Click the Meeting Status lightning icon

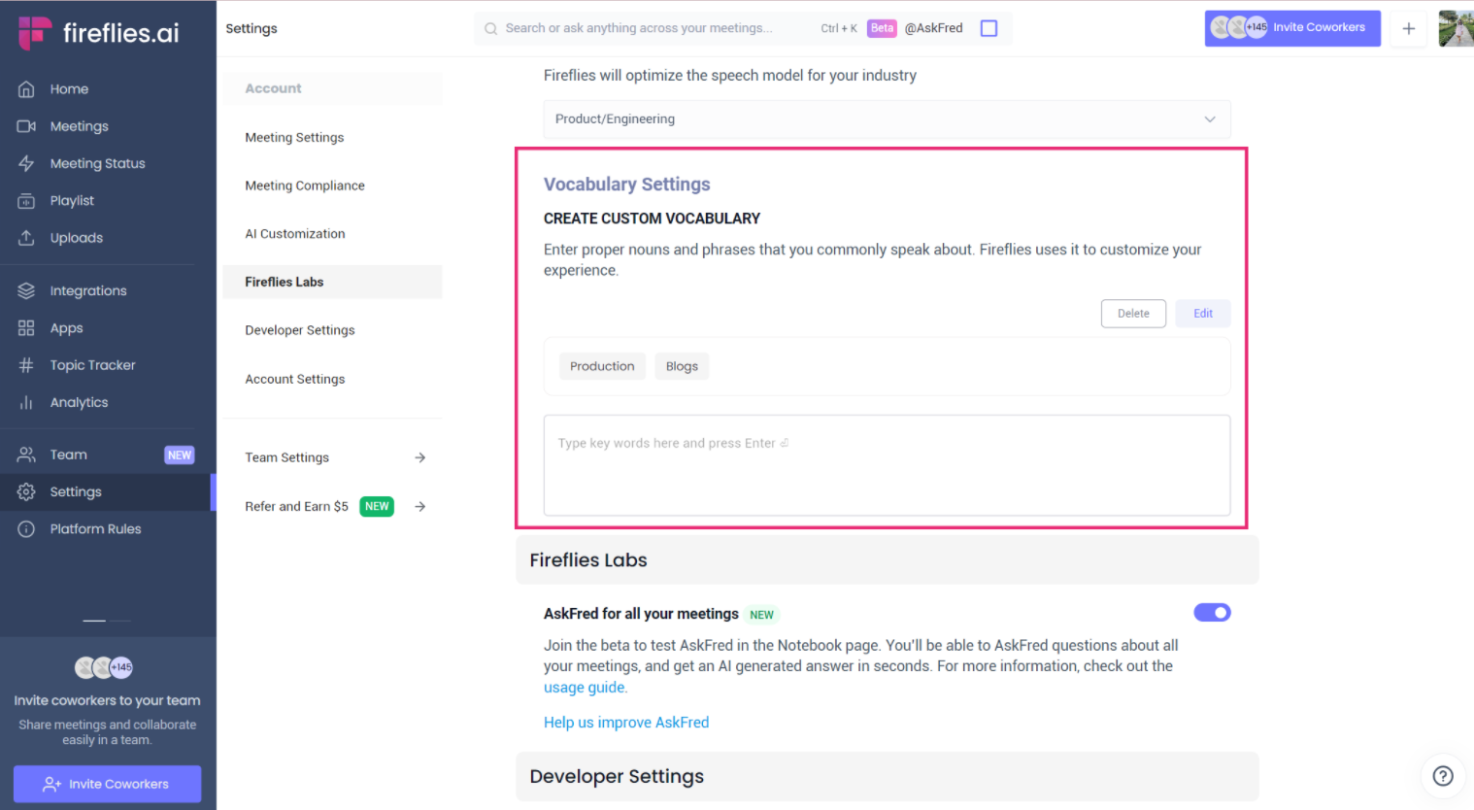26,163
